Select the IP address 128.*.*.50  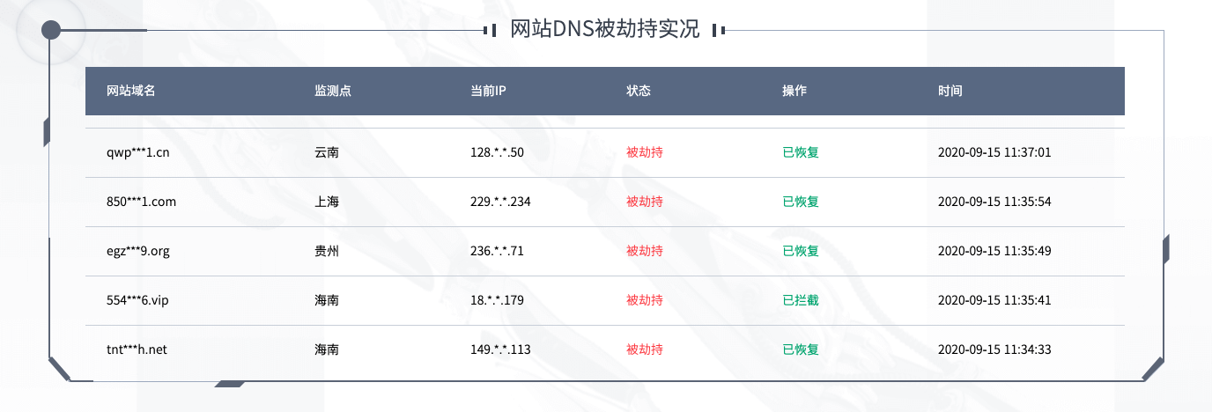pos(497,152)
